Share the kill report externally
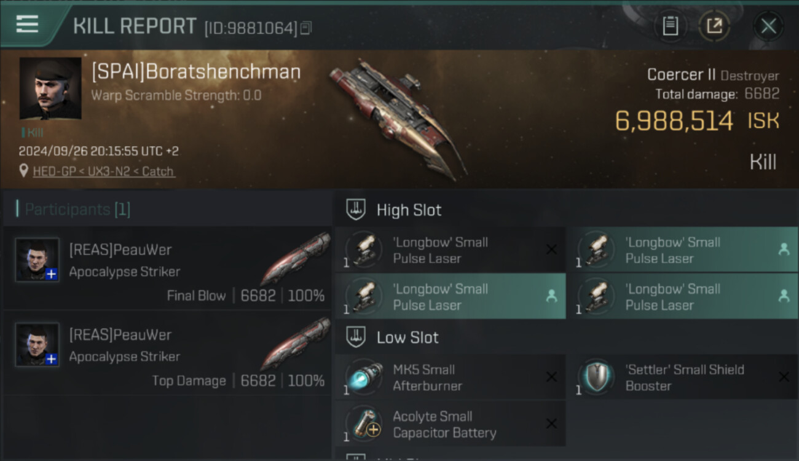The height and width of the screenshot is (461, 799). (714, 26)
